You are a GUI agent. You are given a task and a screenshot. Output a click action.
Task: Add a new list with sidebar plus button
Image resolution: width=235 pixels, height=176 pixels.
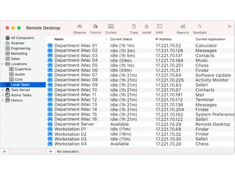5,152
